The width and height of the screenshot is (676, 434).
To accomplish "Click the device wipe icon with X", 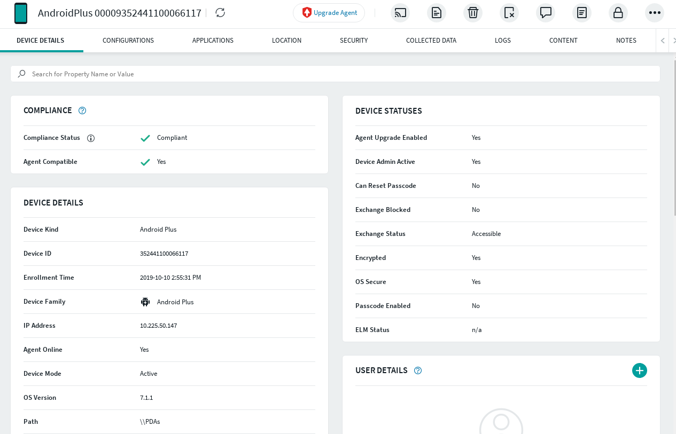I will pos(509,13).
